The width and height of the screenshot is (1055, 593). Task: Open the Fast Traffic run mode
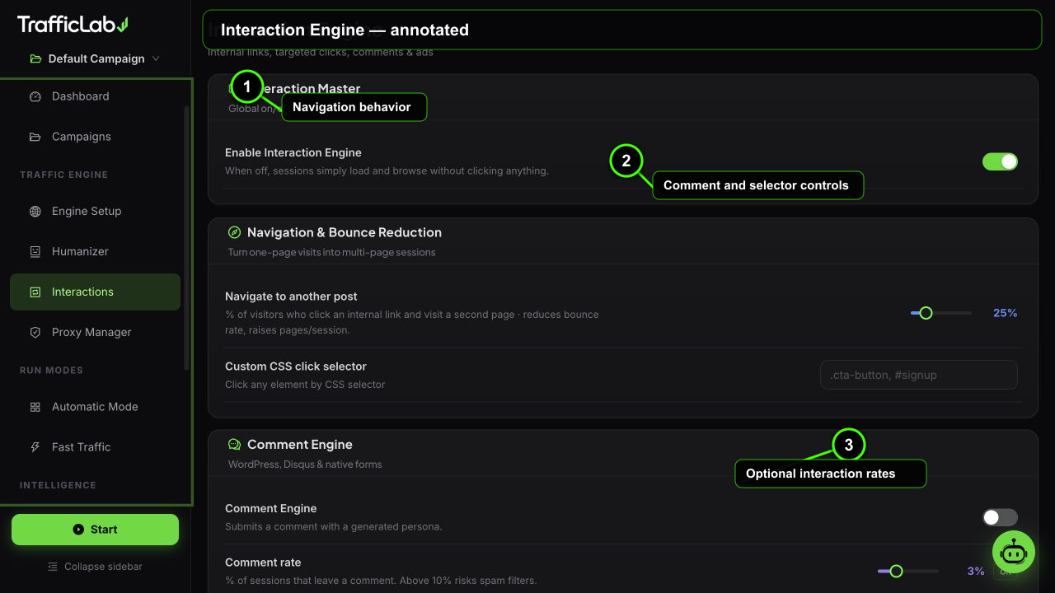(95, 447)
